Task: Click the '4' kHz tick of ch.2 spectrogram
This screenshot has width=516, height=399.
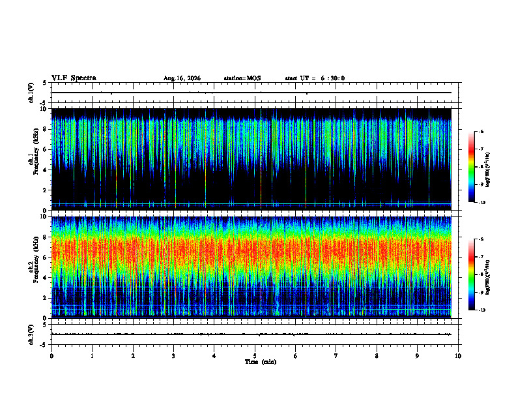Action: 46,278
